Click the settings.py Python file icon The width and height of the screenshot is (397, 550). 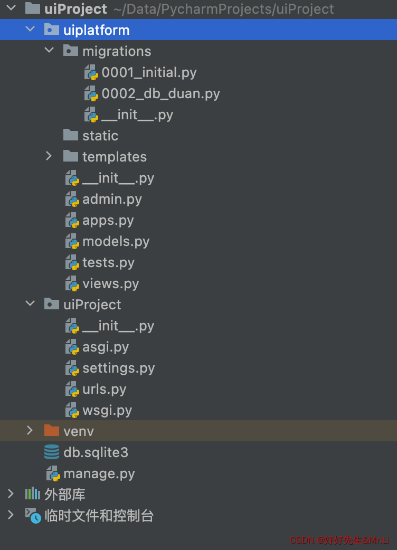point(72,368)
